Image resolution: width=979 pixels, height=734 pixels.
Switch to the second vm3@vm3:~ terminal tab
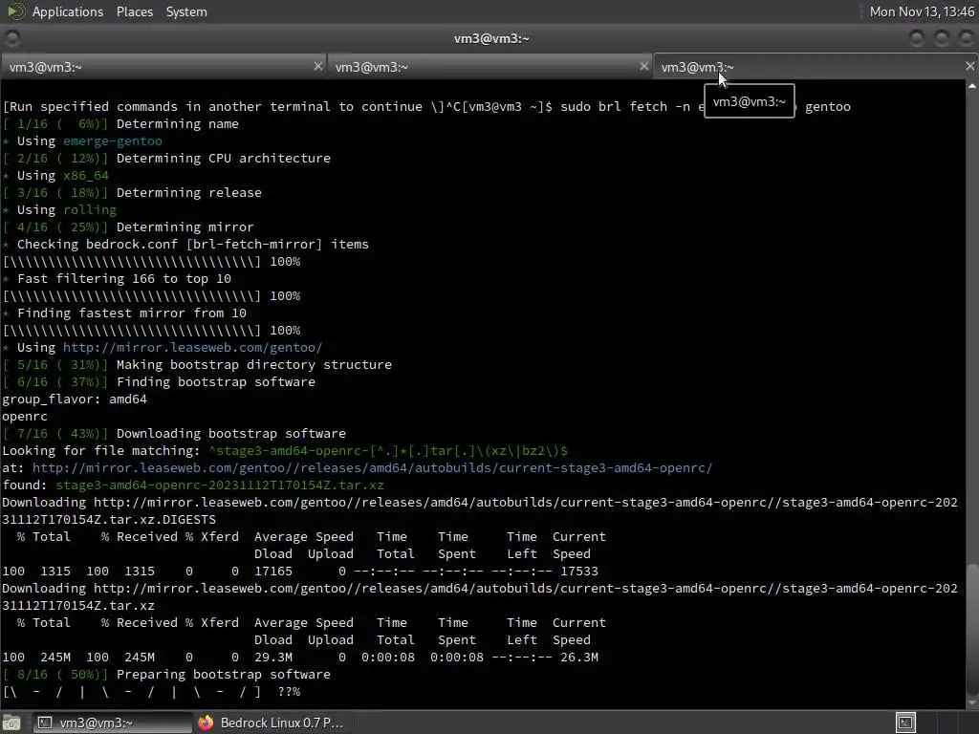[489, 67]
